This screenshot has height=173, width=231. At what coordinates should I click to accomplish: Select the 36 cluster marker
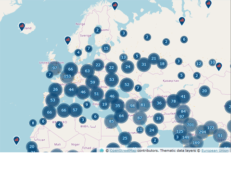pyautogui.click(x=159, y=103)
